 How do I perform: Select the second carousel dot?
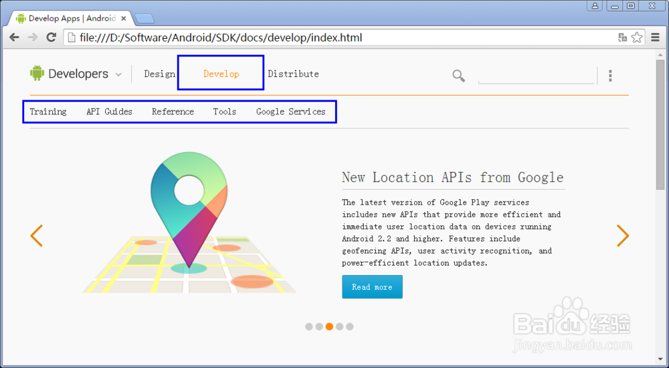pos(319,327)
